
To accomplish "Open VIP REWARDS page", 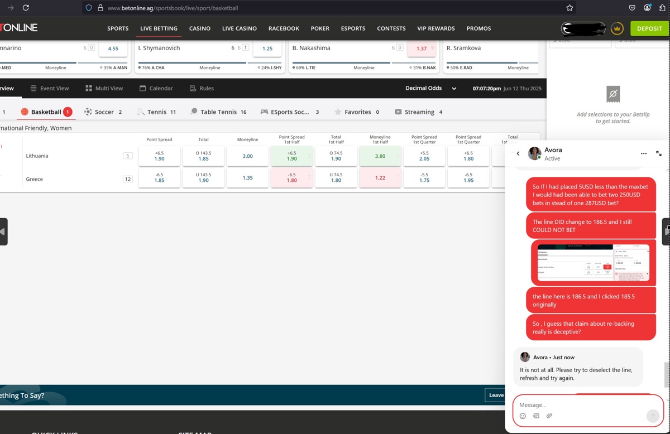I will click(x=436, y=28).
